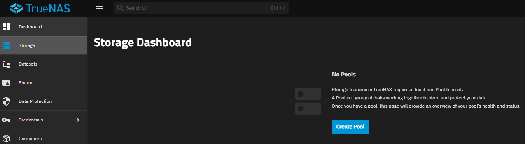The width and height of the screenshot is (525, 144).
Task: Click the Credentials key icon
Action: [x=6, y=120]
